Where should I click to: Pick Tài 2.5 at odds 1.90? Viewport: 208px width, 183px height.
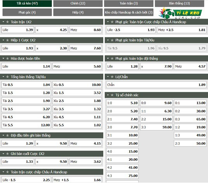(26, 101)
